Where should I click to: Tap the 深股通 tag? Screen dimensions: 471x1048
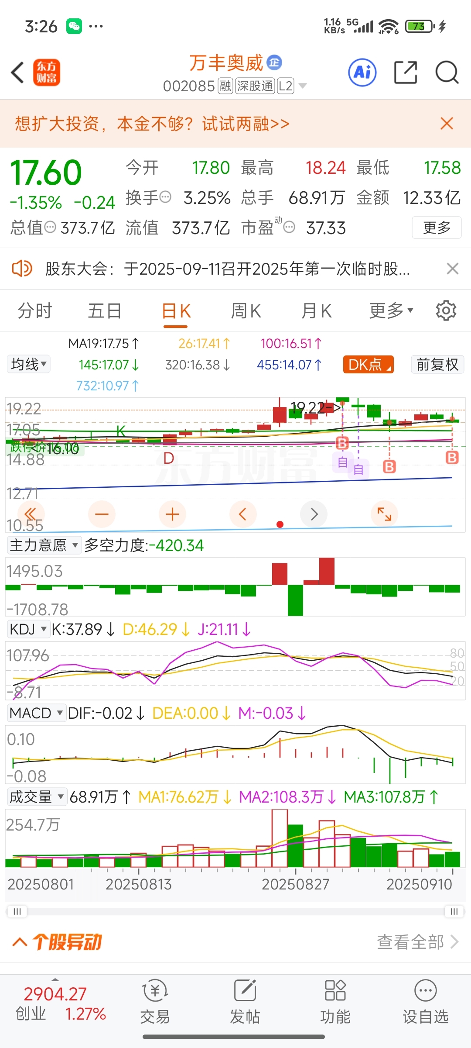click(255, 86)
